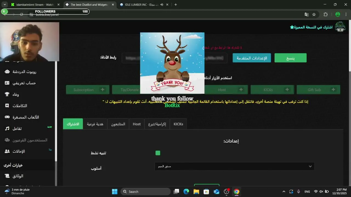Click Subscription test alert button
The height and width of the screenshot is (197, 351).
[x=88, y=89]
